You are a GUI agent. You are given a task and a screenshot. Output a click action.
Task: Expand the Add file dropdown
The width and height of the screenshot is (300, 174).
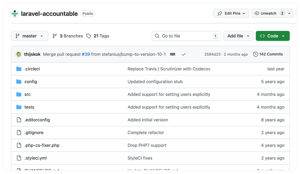(x=238, y=36)
